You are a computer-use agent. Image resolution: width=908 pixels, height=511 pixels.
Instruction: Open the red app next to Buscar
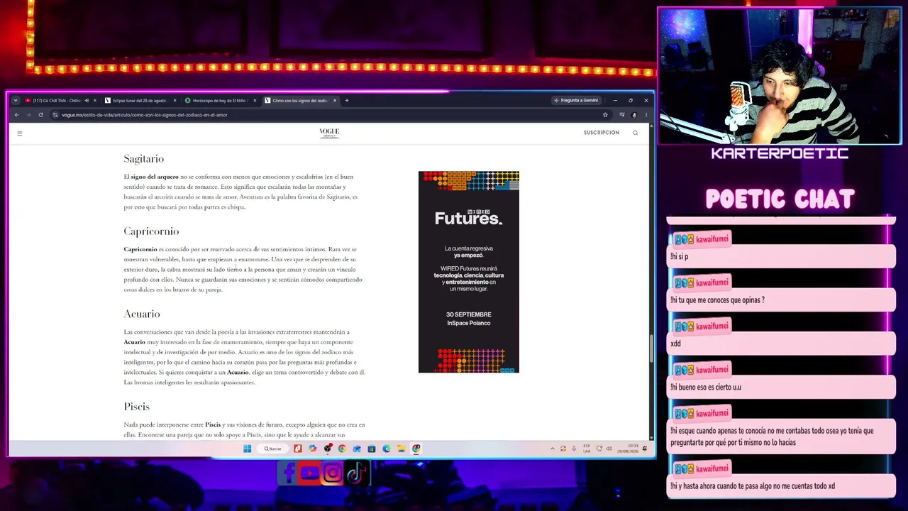(298, 449)
